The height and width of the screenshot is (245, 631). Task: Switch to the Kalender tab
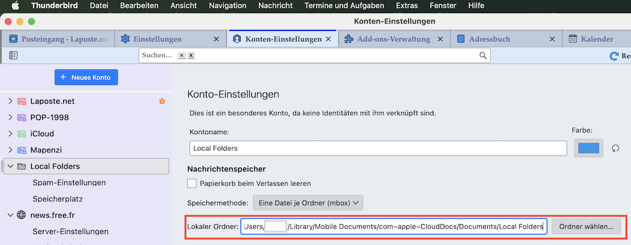(x=597, y=39)
